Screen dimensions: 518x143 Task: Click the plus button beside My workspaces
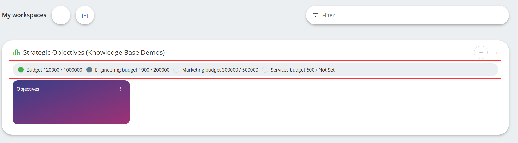(61, 15)
